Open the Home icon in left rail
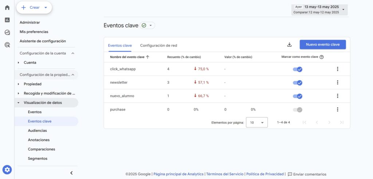Image resolution: width=373 pixels, height=179 pixels. (x=7, y=8)
